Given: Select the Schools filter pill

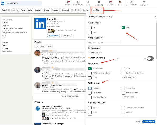Looking at the screenshot, I should point(77,10).
